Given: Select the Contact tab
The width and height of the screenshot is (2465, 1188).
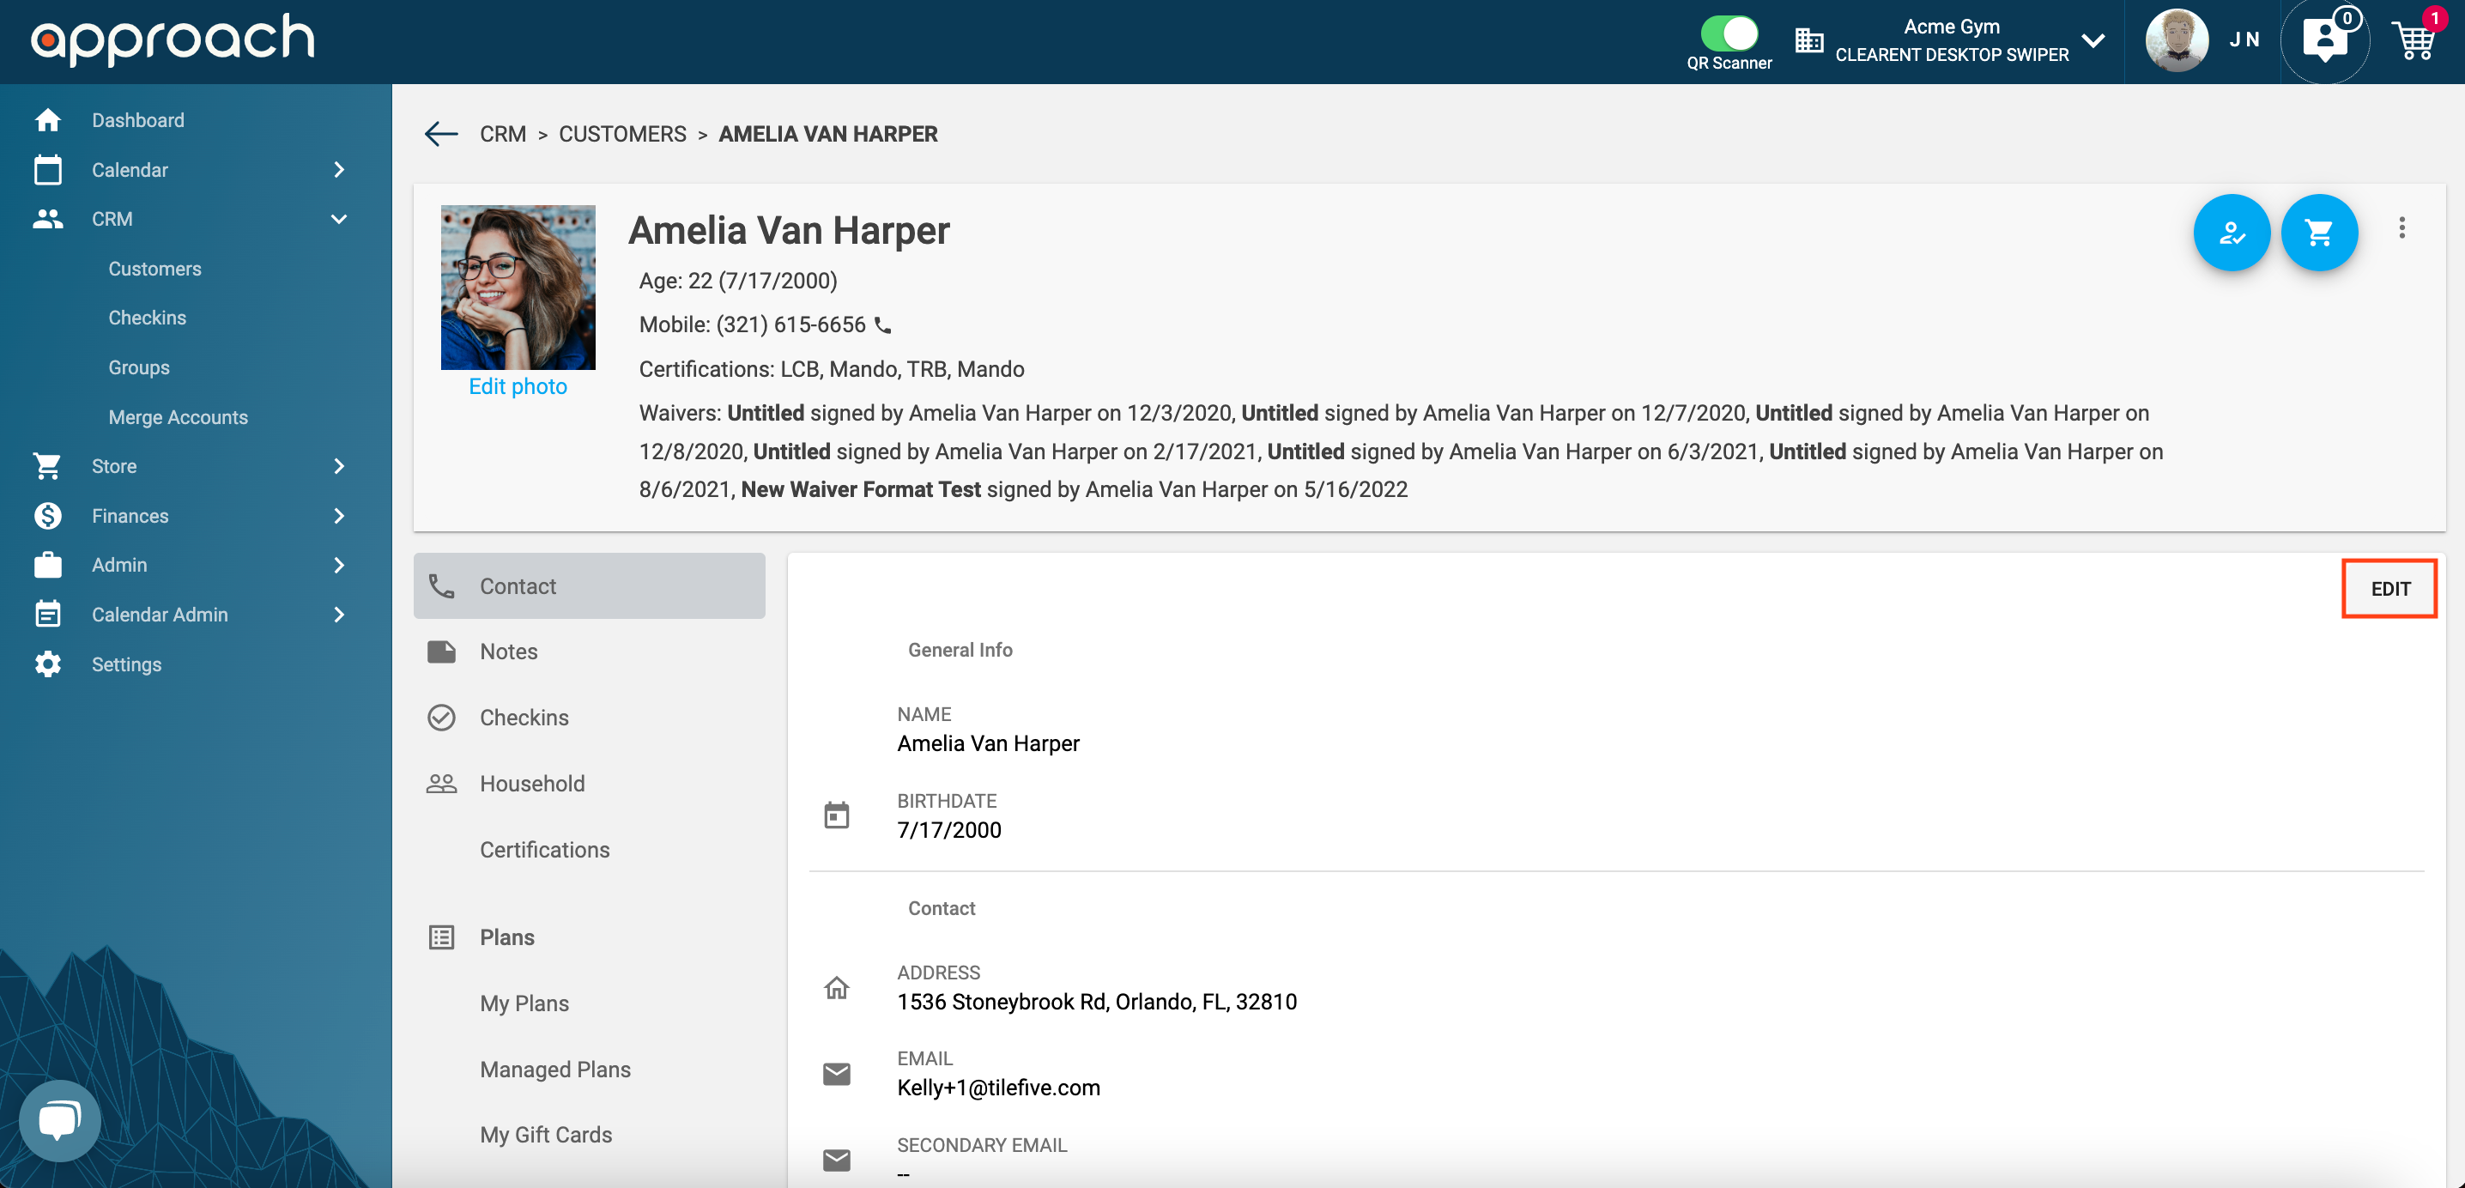Looking at the screenshot, I should point(590,586).
